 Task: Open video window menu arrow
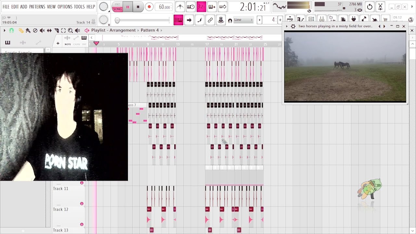click(x=287, y=26)
